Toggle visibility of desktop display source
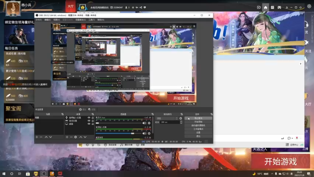 (89, 124)
